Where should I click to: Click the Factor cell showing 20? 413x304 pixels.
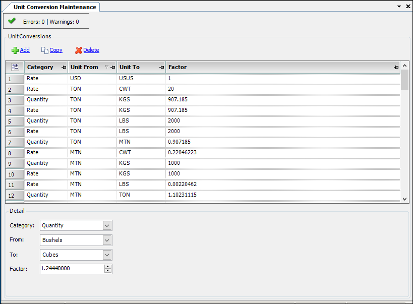click(x=283, y=89)
